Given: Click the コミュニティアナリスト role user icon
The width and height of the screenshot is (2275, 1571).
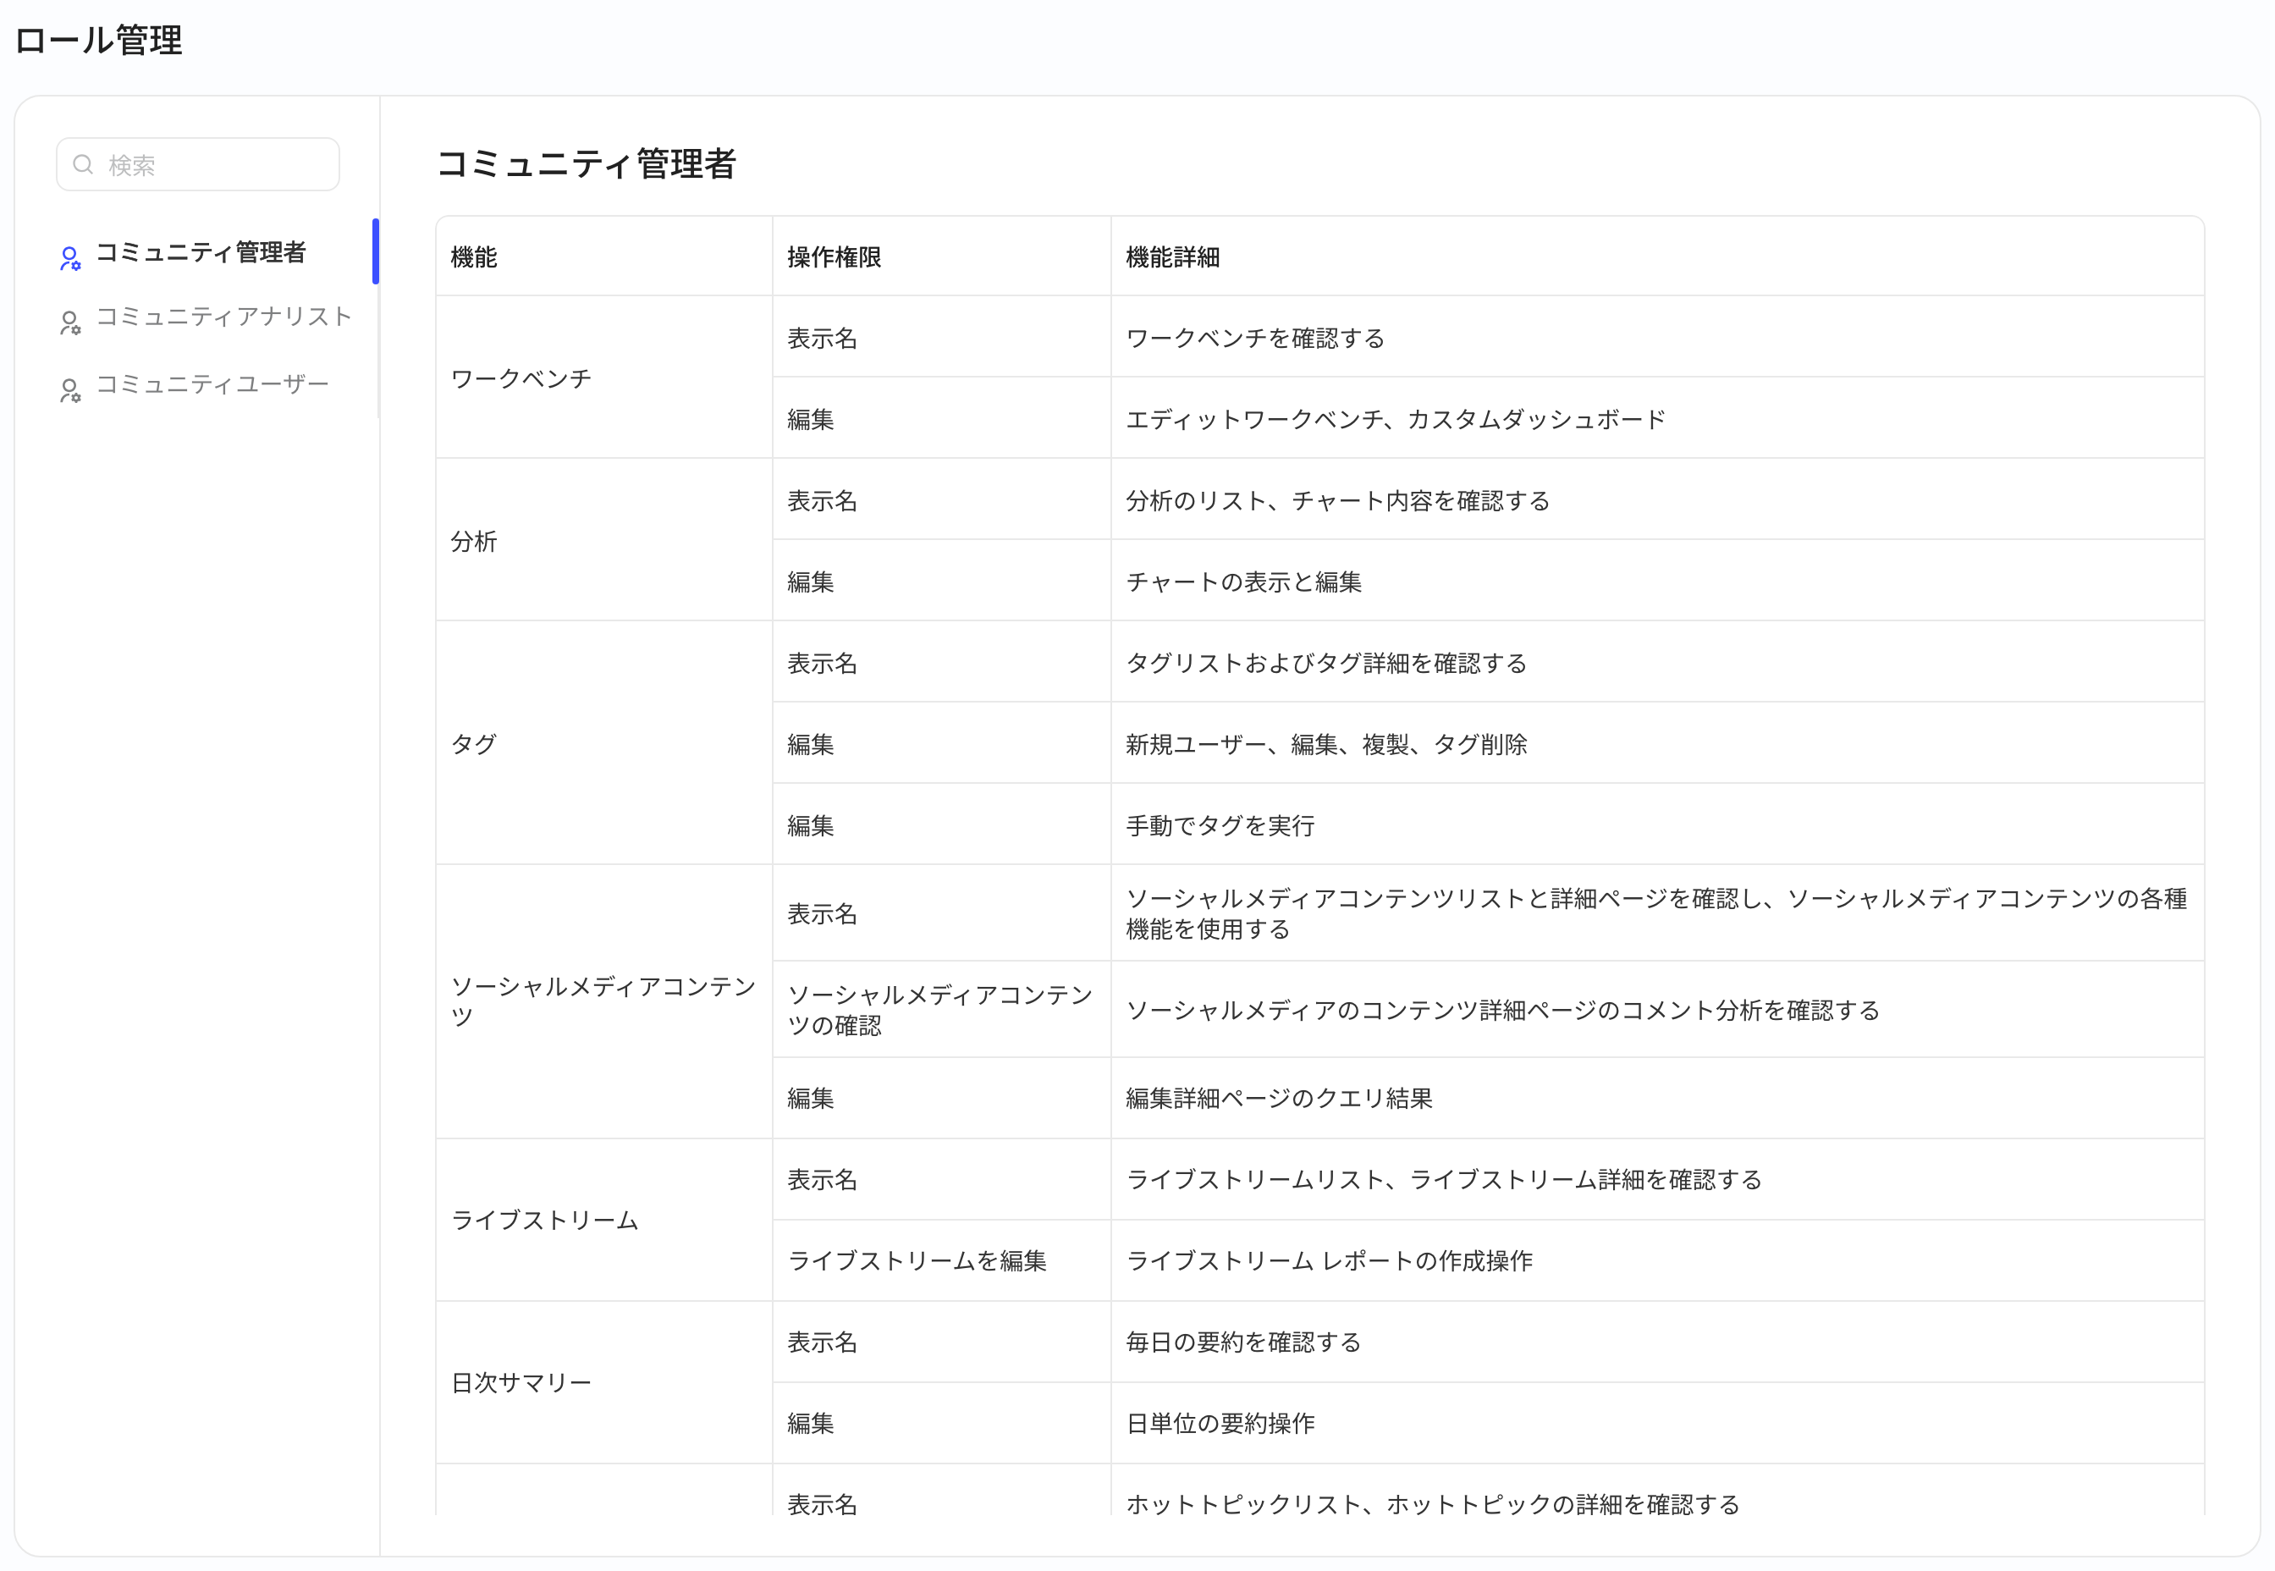Looking at the screenshot, I should [70, 322].
